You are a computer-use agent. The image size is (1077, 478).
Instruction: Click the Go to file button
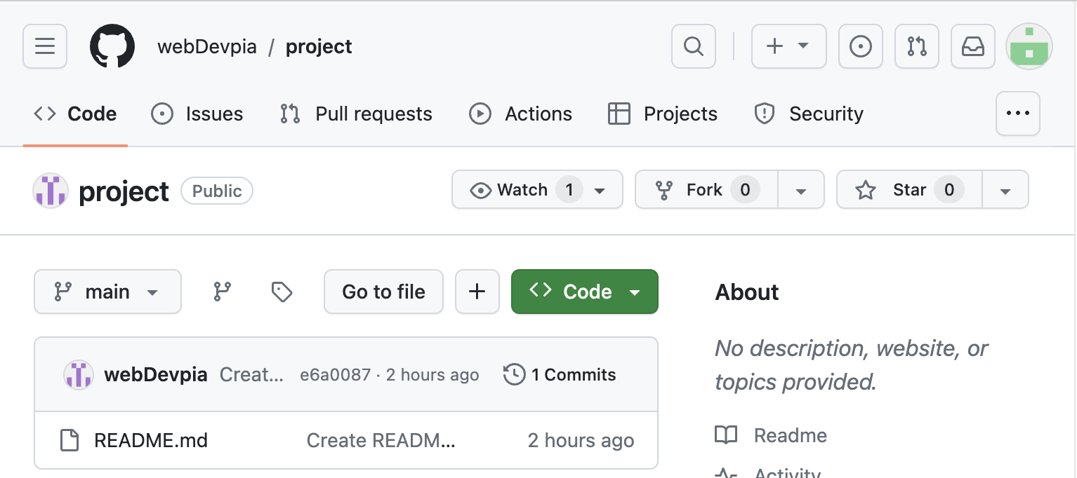tap(383, 292)
